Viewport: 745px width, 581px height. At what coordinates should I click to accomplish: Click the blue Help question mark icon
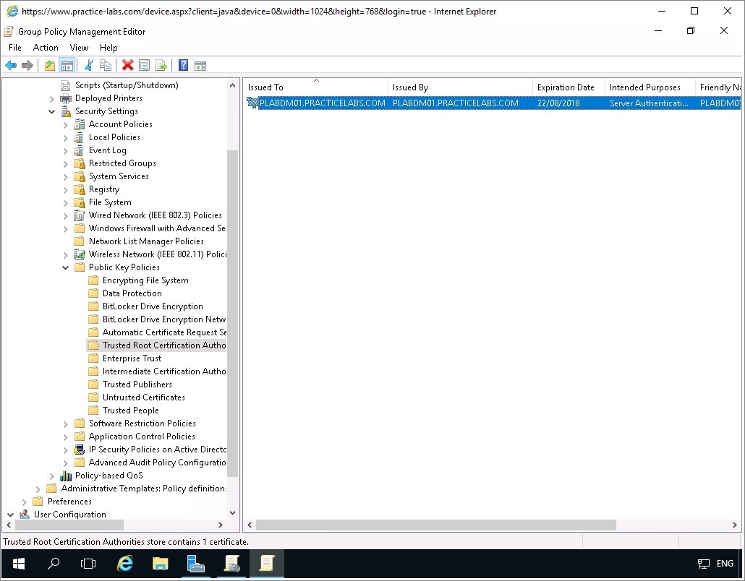[183, 66]
